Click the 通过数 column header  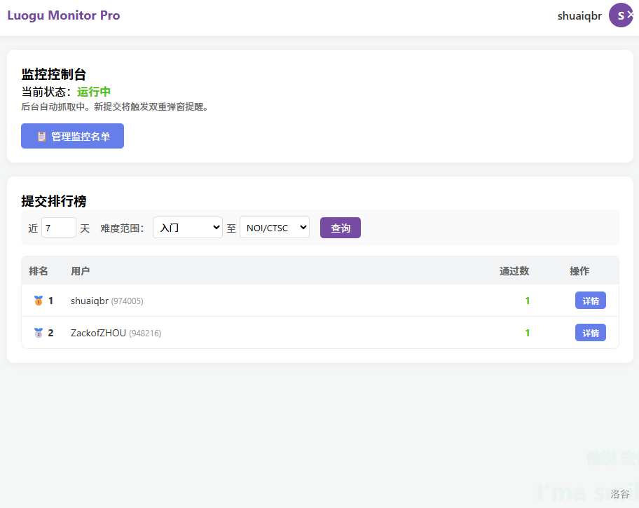[x=514, y=271]
